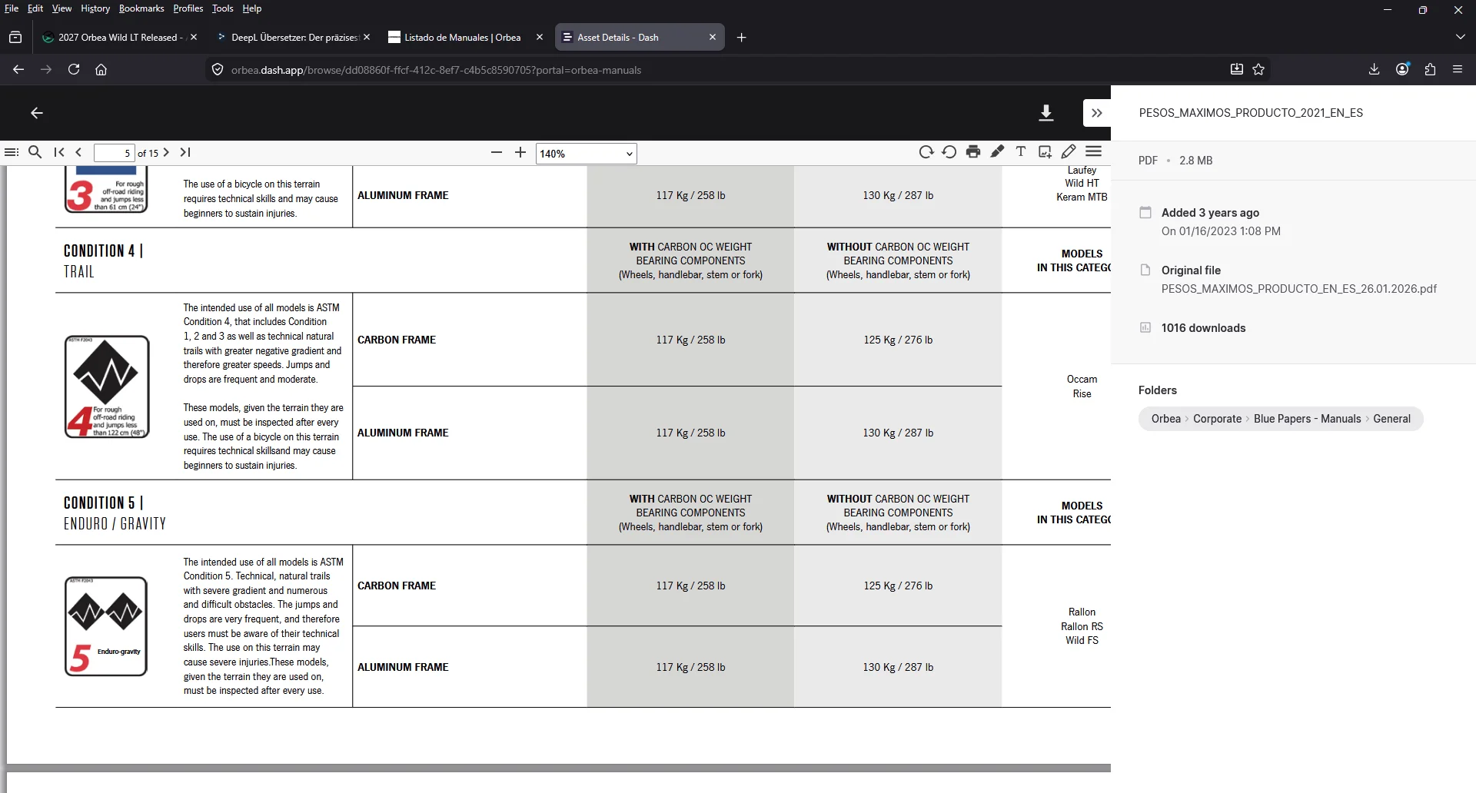Viewport: 1476px width, 793px height.
Task: Select the 1016 downloads text
Action: [1203, 328]
